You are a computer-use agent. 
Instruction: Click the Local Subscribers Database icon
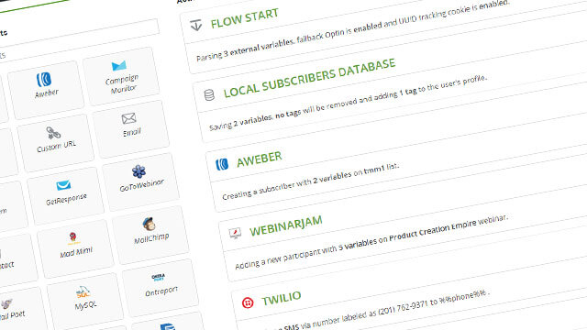[x=209, y=95]
